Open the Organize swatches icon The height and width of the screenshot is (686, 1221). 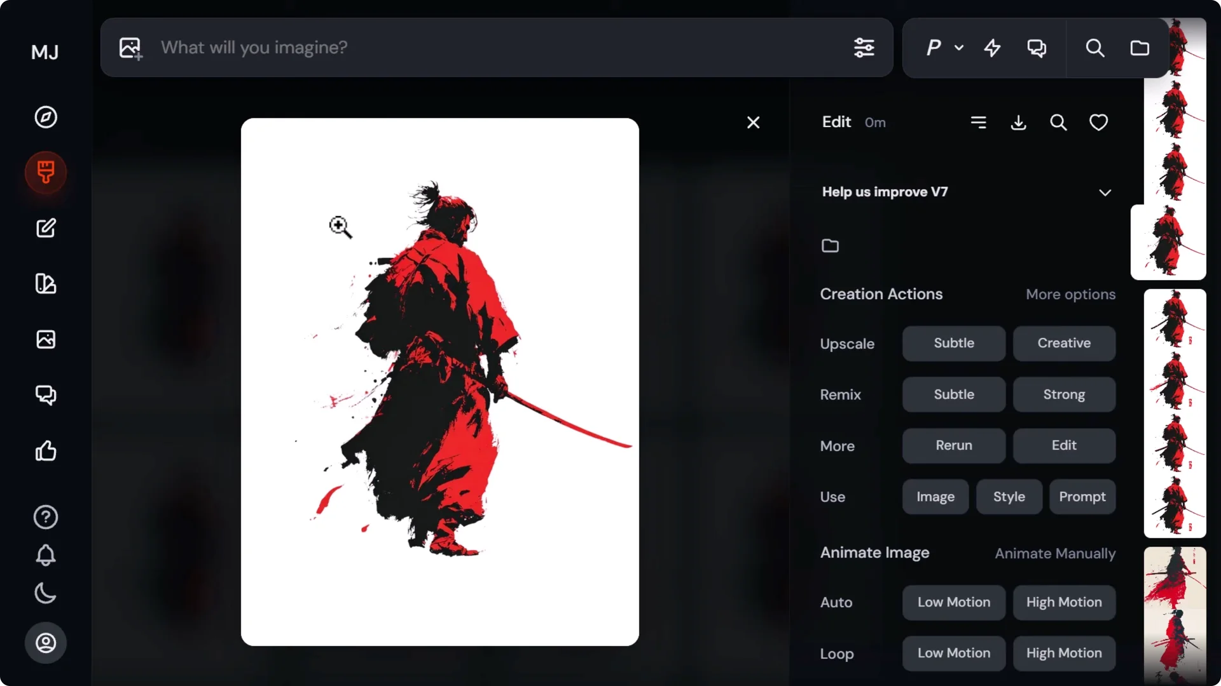click(45, 284)
